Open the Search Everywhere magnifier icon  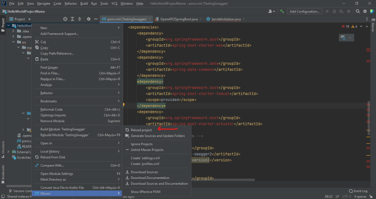point(358,11)
